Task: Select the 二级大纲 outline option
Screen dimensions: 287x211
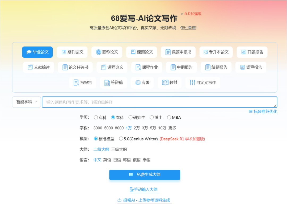Action: point(101,150)
